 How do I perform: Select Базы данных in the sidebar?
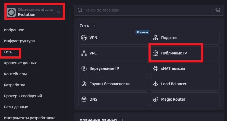coord(16,107)
